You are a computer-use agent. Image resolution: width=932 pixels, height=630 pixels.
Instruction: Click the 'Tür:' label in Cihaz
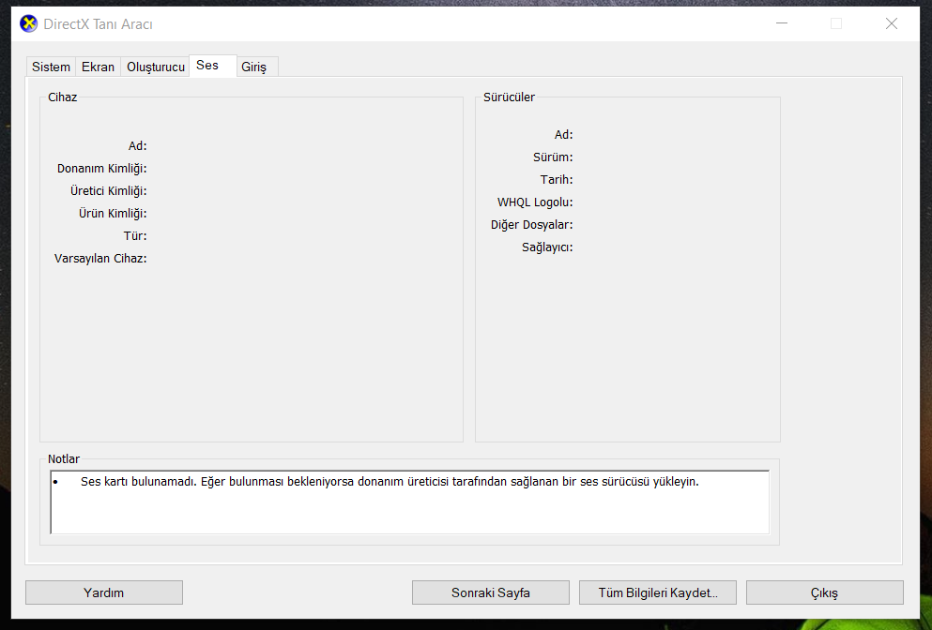coord(135,235)
